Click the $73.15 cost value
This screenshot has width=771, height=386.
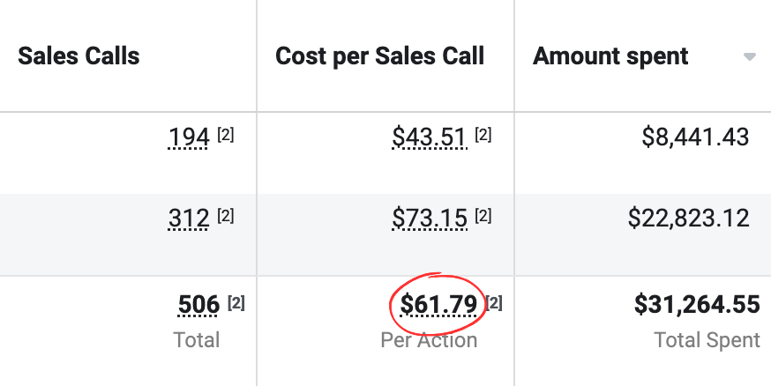[x=429, y=218]
